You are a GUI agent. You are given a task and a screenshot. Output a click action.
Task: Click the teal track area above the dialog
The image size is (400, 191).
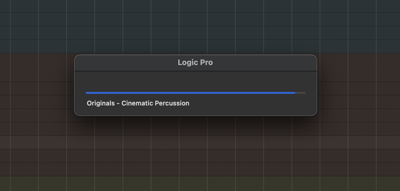[195, 26]
